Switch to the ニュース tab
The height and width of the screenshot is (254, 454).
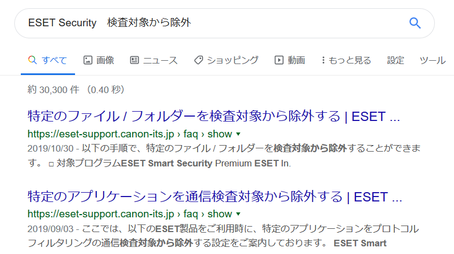(160, 60)
